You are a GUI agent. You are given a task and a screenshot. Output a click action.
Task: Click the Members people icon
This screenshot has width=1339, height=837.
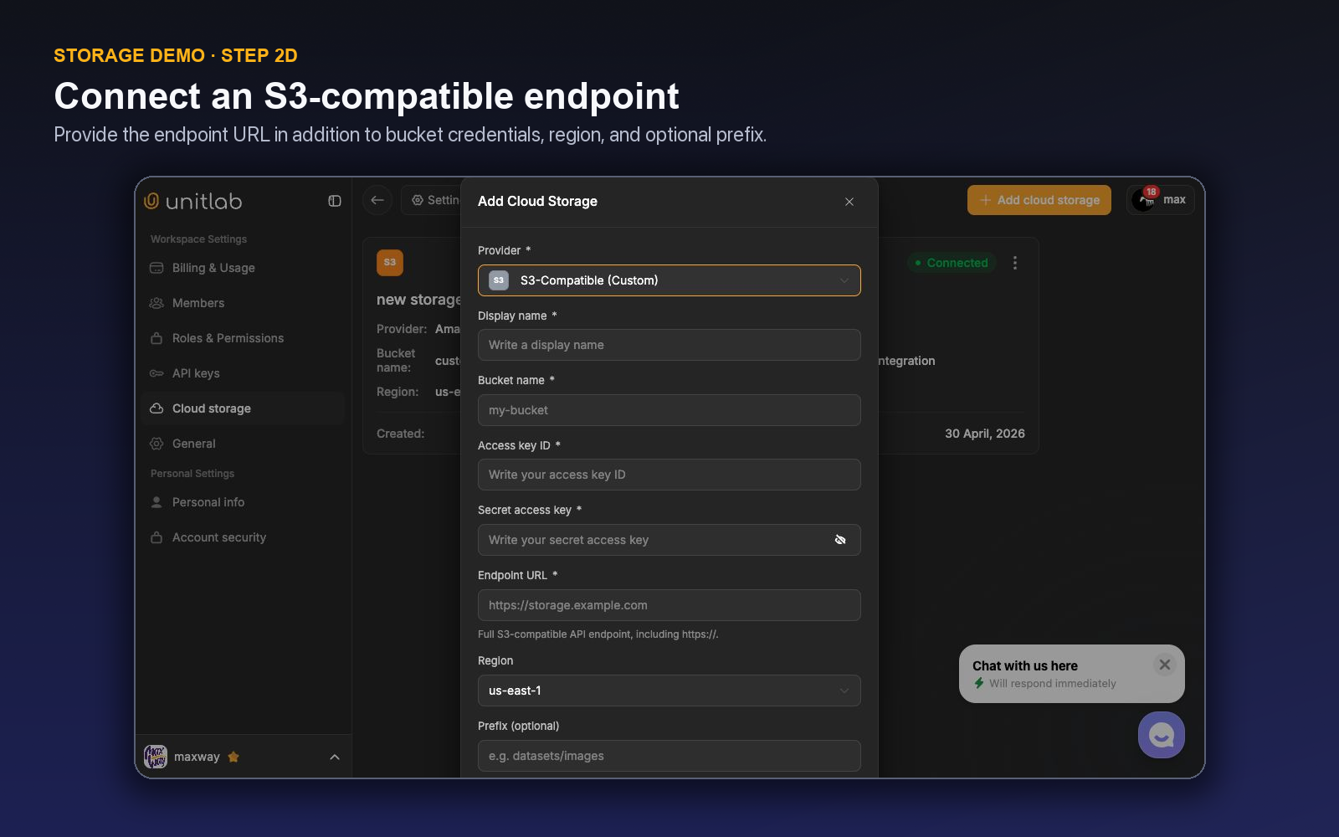pyautogui.click(x=156, y=303)
